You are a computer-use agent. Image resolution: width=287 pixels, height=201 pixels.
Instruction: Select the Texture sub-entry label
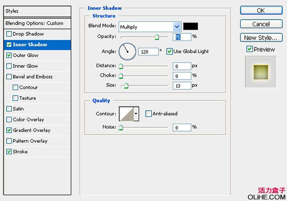point(28,98)
